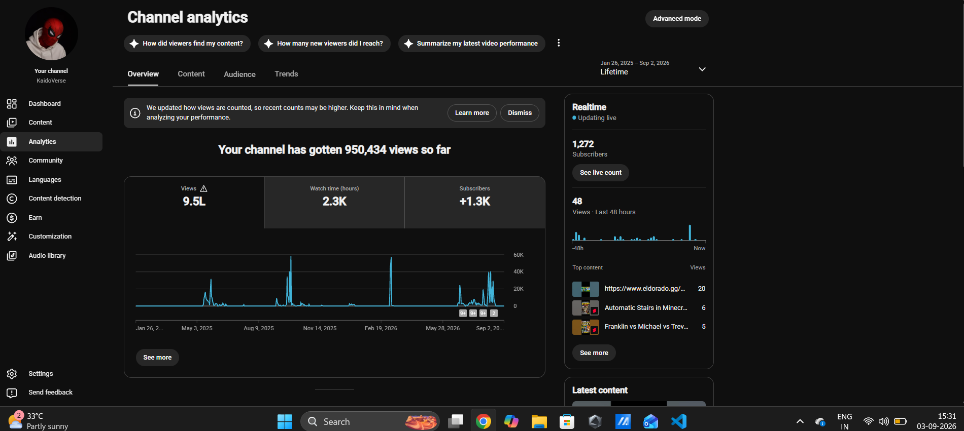Select the Subscribers metric card

point(475,202)
